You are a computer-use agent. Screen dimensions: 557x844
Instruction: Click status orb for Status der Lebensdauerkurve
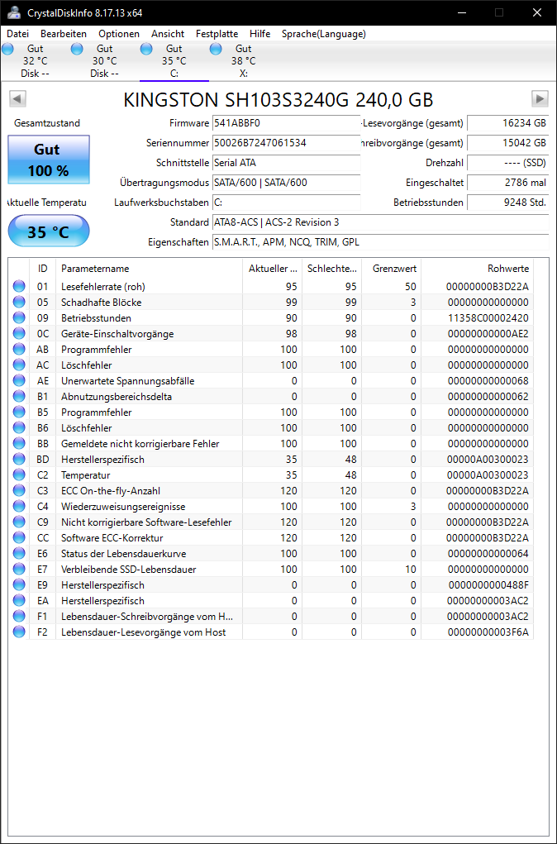point(19,553)
